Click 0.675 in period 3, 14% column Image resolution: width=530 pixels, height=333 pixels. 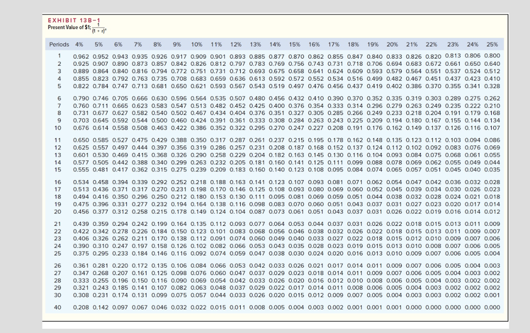tap(277, 71)
